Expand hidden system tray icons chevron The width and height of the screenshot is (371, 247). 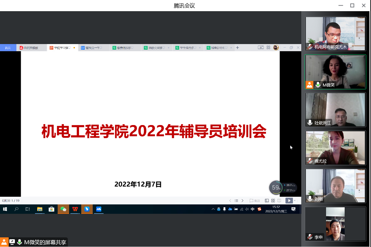213,209
